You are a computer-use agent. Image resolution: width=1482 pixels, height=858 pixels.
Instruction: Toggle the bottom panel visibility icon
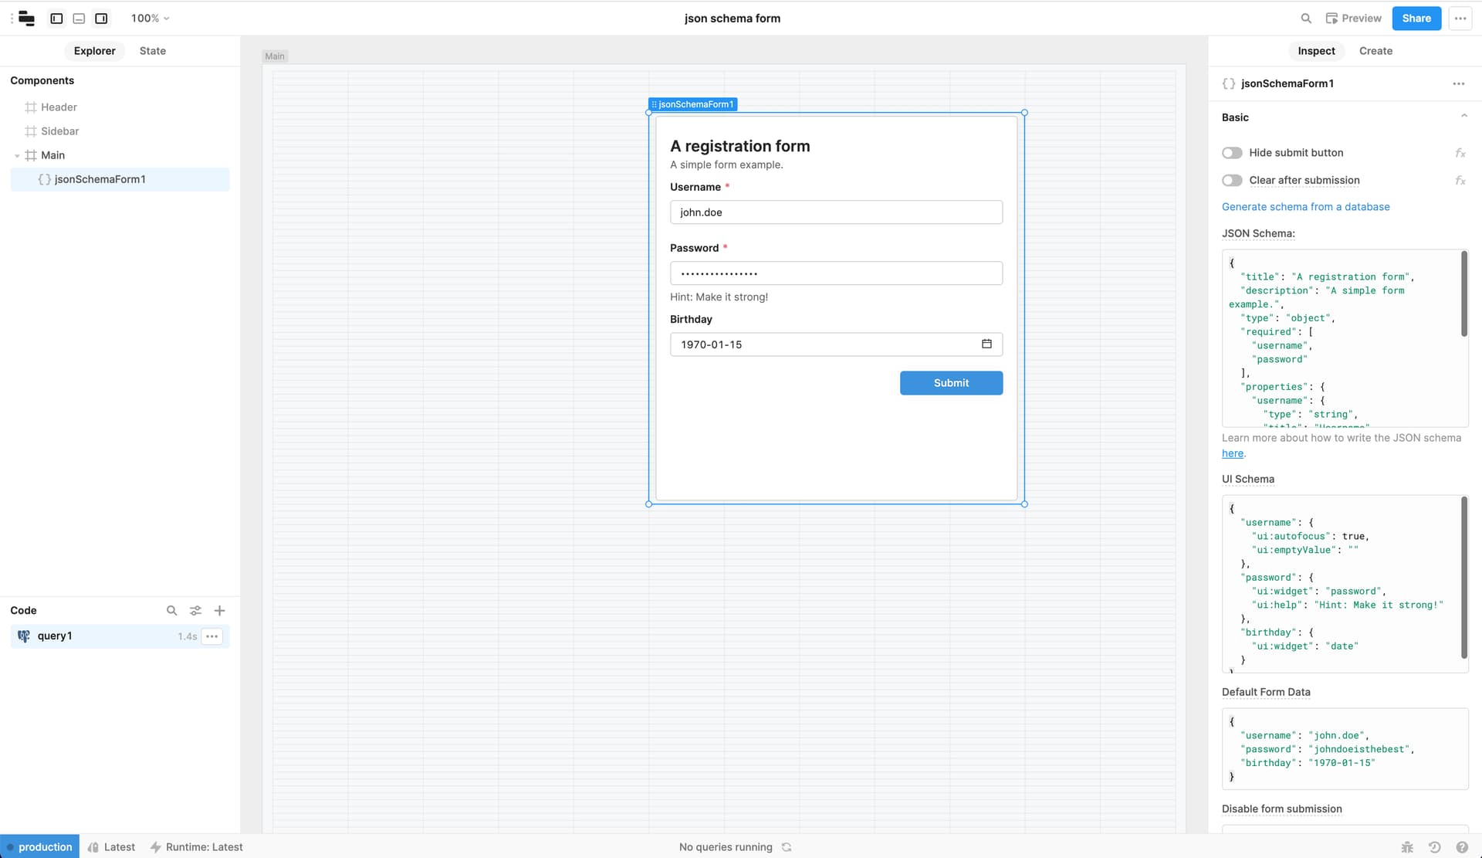point(78,18)
